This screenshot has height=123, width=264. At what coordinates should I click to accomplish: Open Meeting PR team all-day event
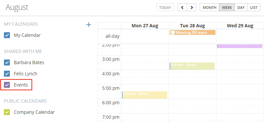tap(192, 33)
